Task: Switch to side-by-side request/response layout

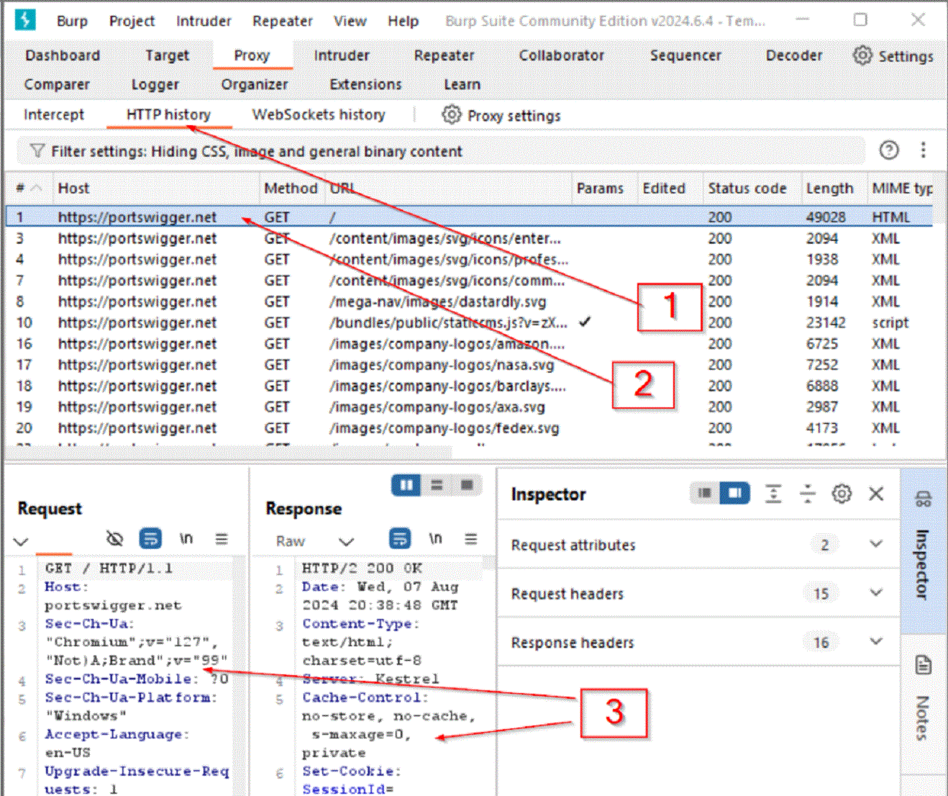Action: click(x=406, y=485)
